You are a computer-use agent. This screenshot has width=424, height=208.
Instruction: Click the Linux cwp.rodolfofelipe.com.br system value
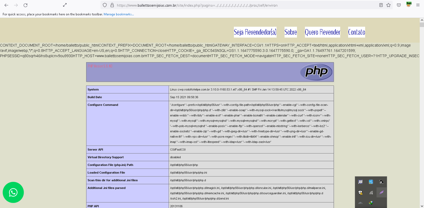coord(238,89)
